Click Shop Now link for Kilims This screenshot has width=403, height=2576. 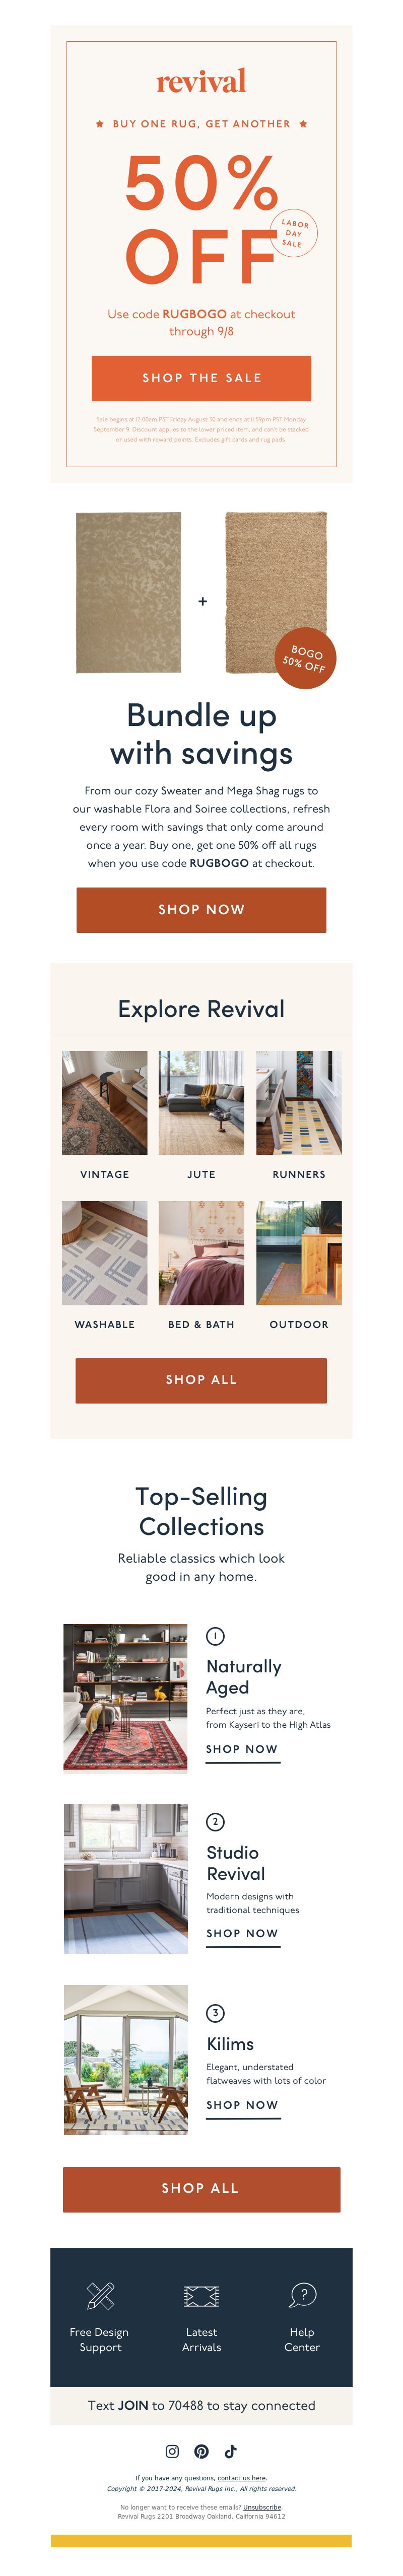(x=242, y=2105)
